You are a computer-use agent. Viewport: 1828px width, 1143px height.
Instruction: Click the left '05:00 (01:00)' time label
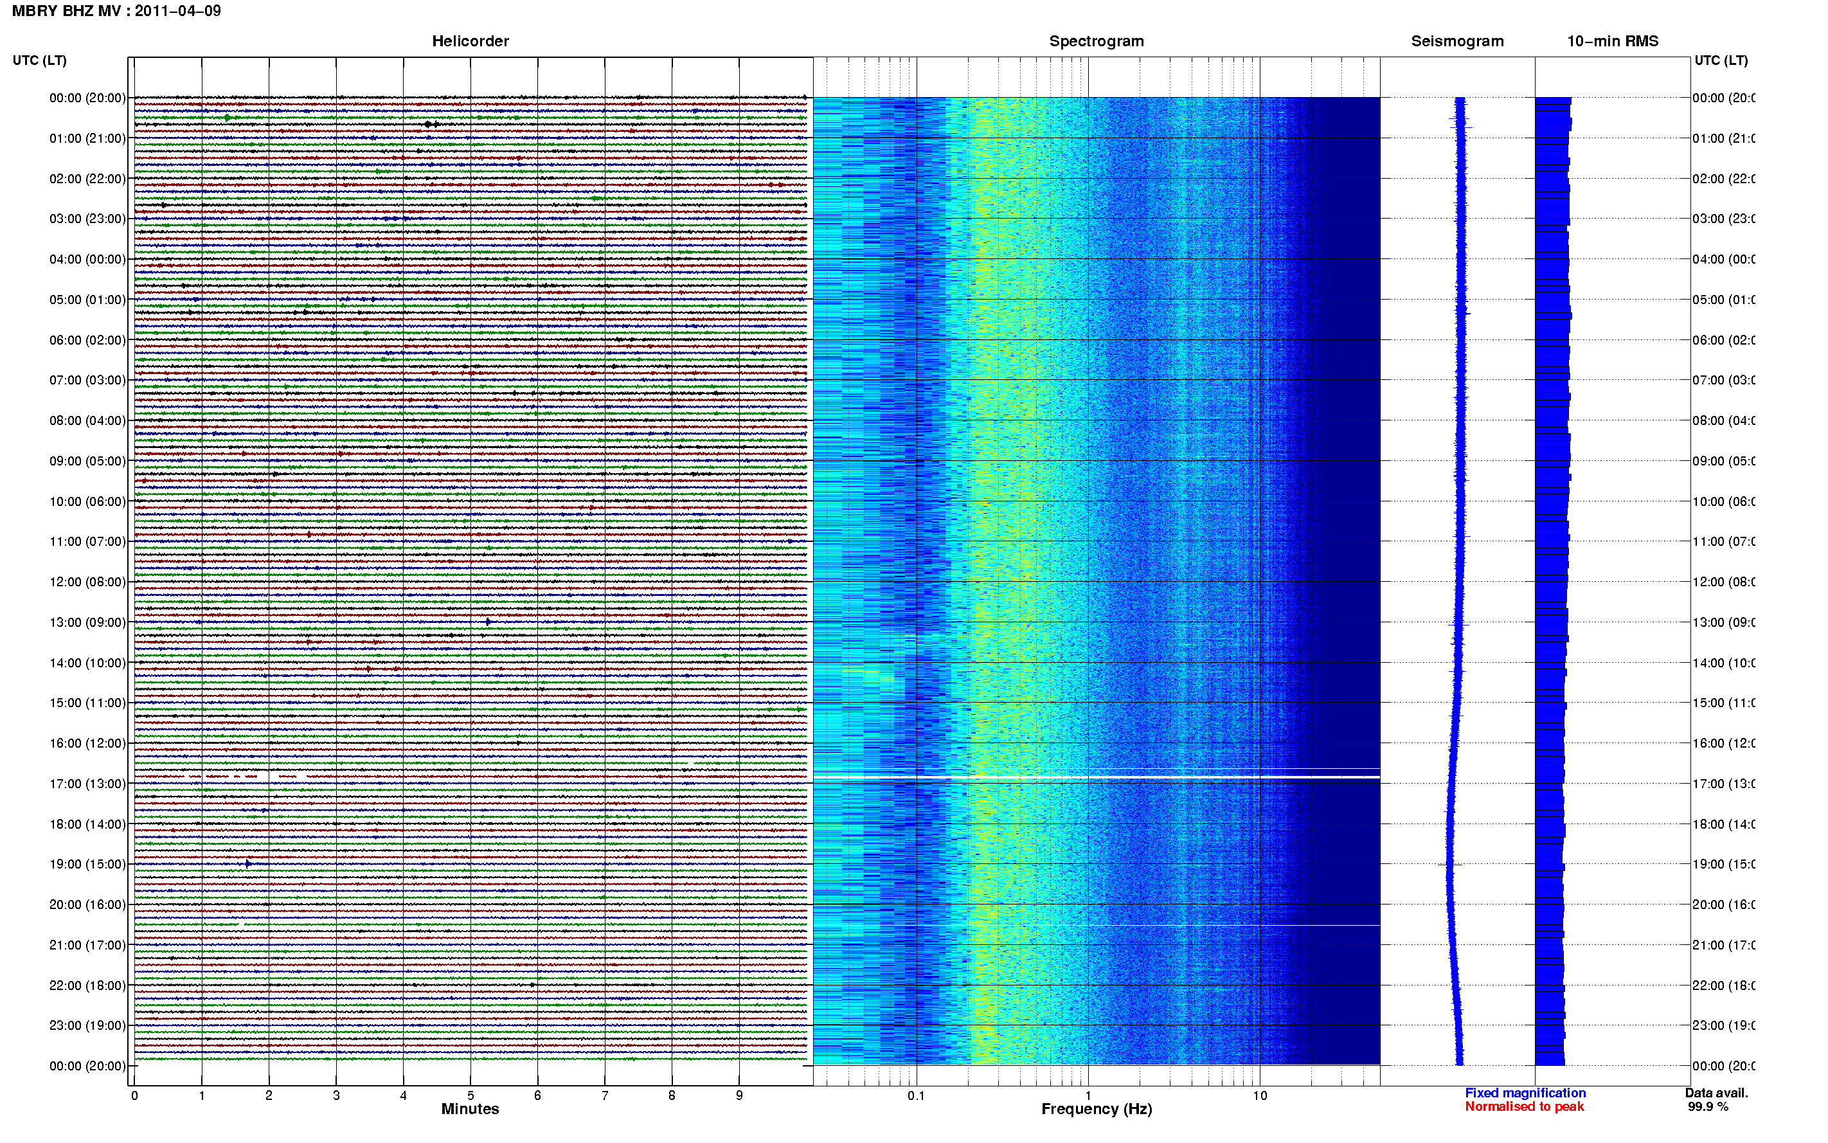coord(87,300)
